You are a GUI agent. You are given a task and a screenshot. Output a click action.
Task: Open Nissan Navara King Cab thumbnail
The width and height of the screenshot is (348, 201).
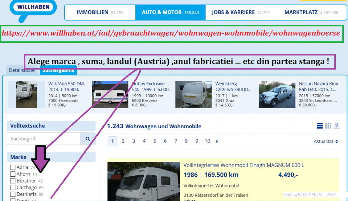[277, 94]
